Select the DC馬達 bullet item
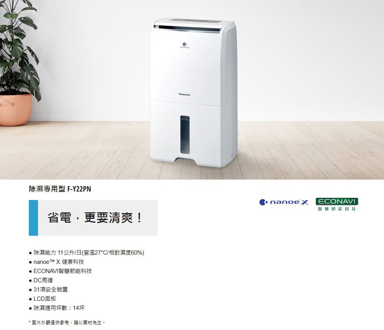384x330 pixels. click(41, 280)
